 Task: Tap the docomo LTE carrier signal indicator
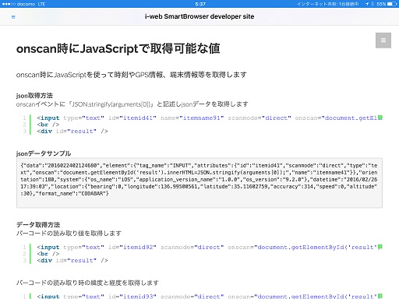[23, 4]
